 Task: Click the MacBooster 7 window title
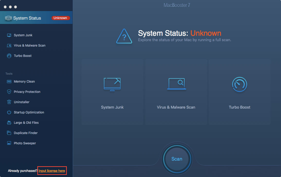tap(177, 5)
